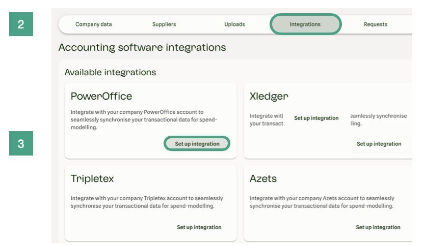Click the Xledger card title

pos(269,96)
